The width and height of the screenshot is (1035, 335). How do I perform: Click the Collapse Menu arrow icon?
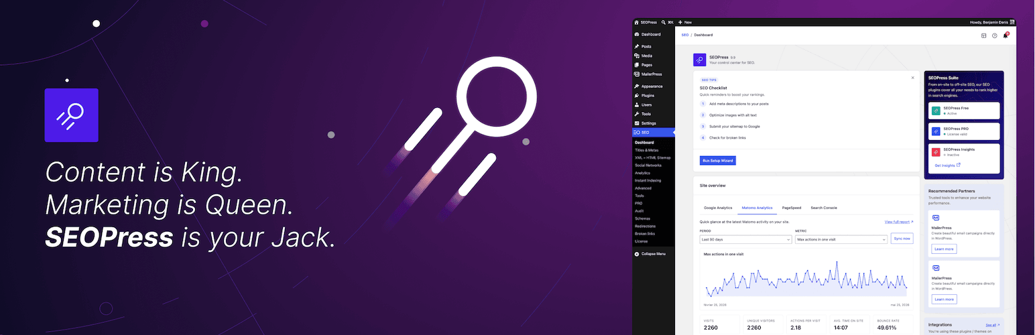coord(637,254)
